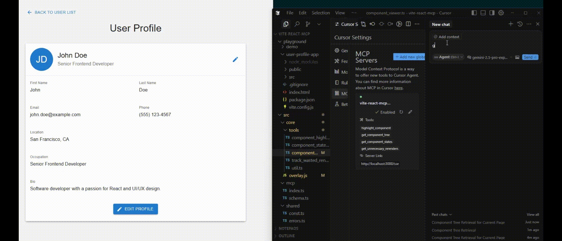The image size is (562, 241).
Task: Close the chat panel
Action: click(538, 24)
